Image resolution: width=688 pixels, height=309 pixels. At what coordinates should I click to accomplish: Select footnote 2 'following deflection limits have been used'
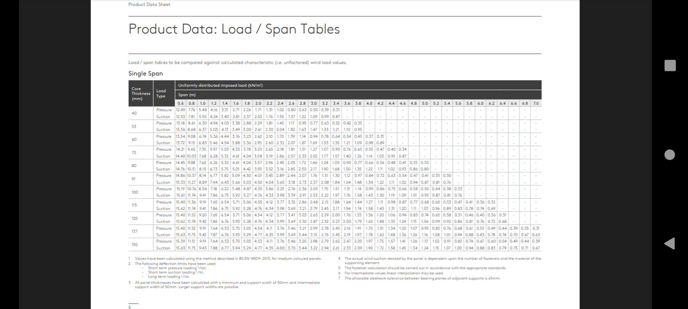[x=172, y=264]
